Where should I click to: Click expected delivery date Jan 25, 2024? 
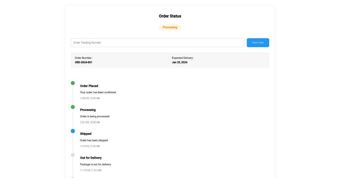tap(180, 62)
